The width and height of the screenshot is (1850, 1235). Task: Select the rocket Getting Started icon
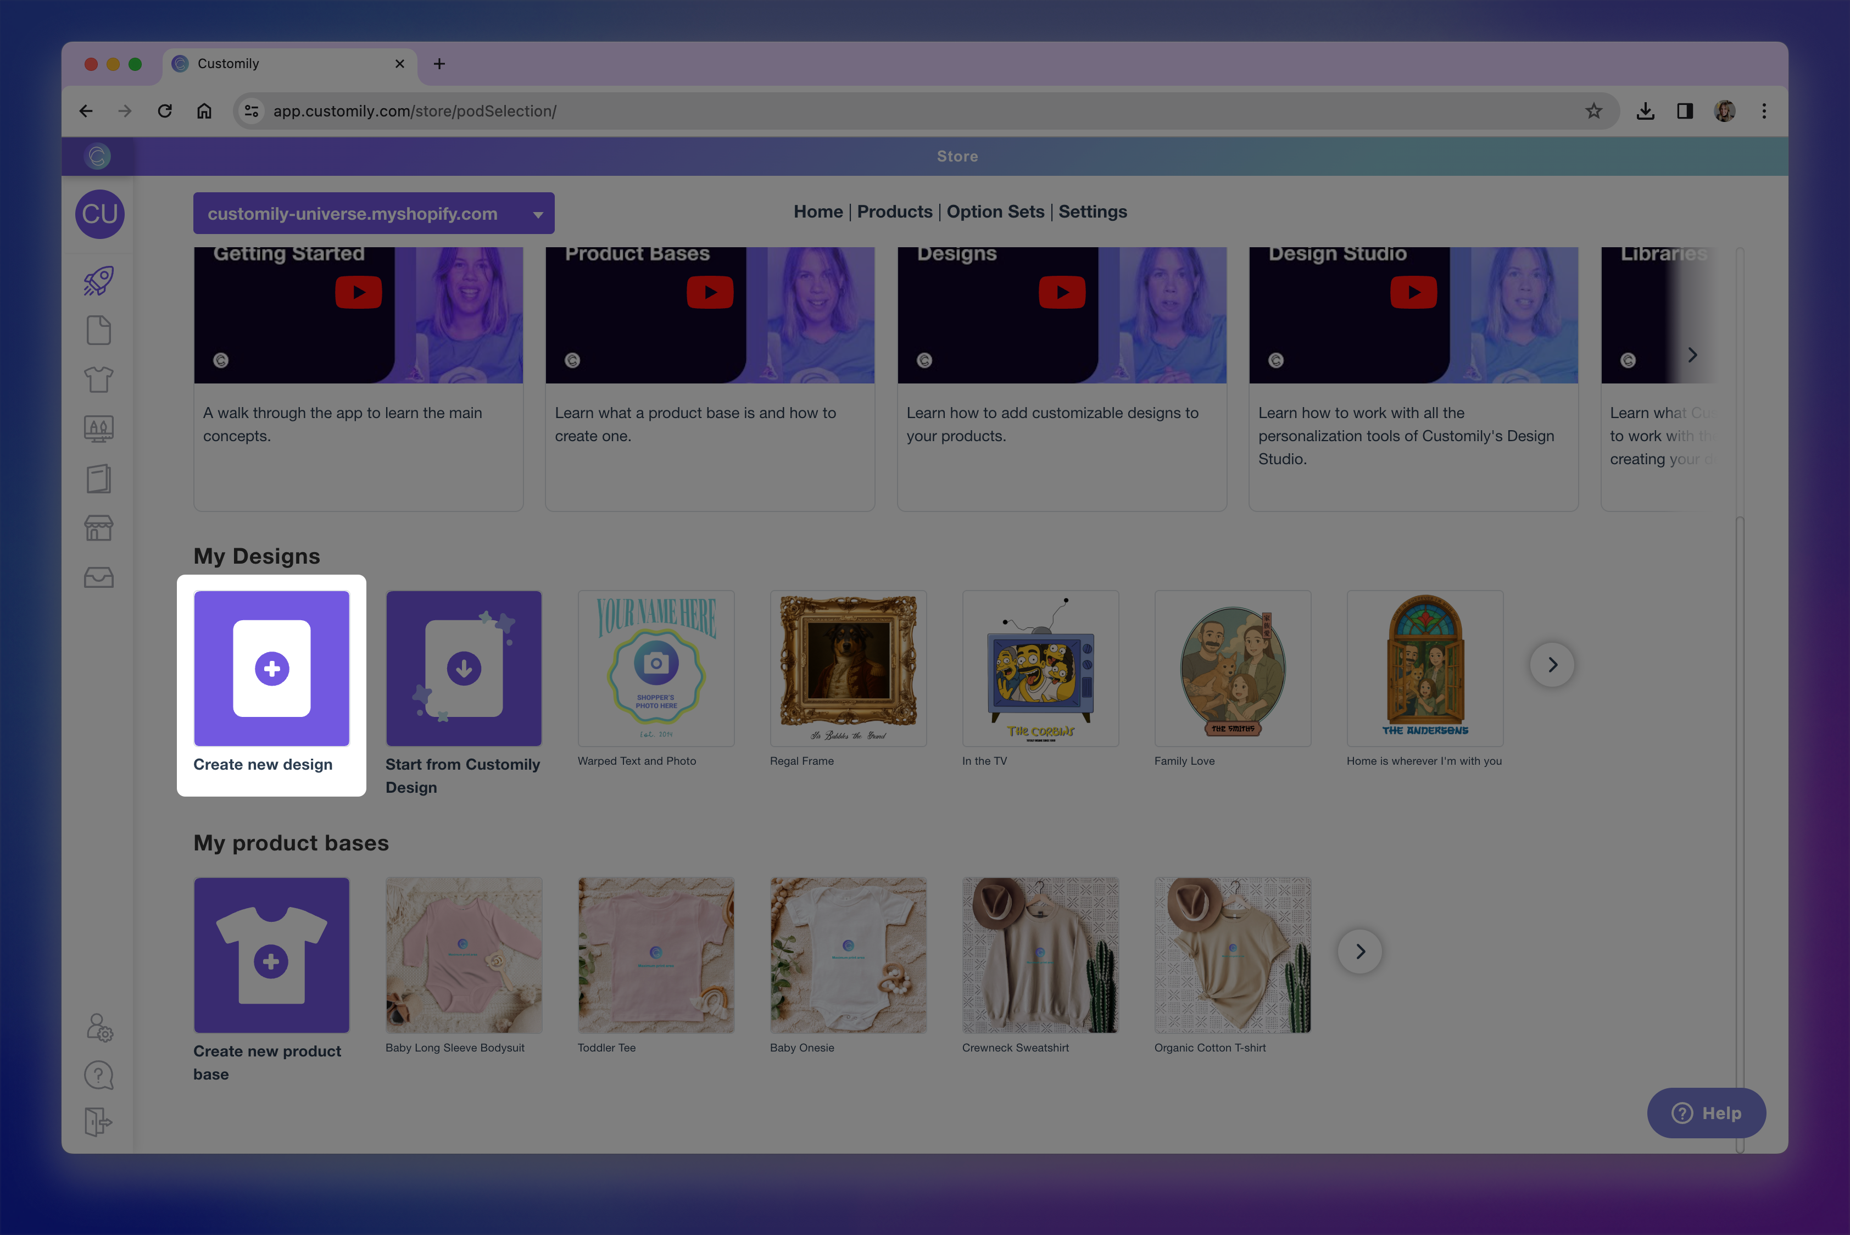tap(98, 281)
